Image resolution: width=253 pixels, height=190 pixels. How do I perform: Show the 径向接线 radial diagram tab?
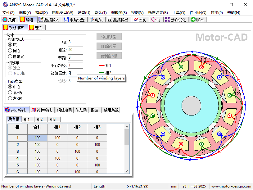pos(16,110)
